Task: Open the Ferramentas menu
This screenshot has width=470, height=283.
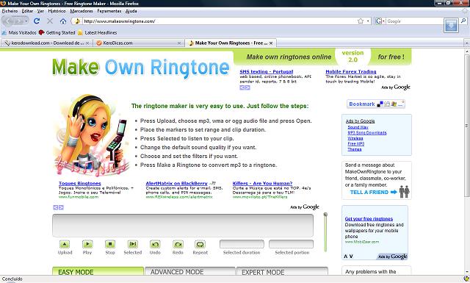Action: click(x=109, y=11)
